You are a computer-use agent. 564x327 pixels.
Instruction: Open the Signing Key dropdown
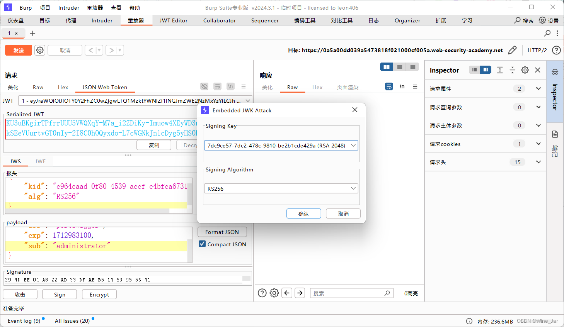click(x=281, y=146)
